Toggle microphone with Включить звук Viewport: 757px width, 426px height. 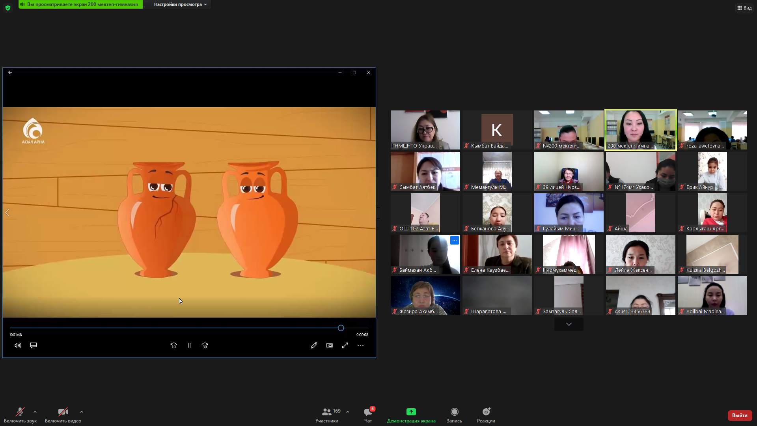[20, 413]
